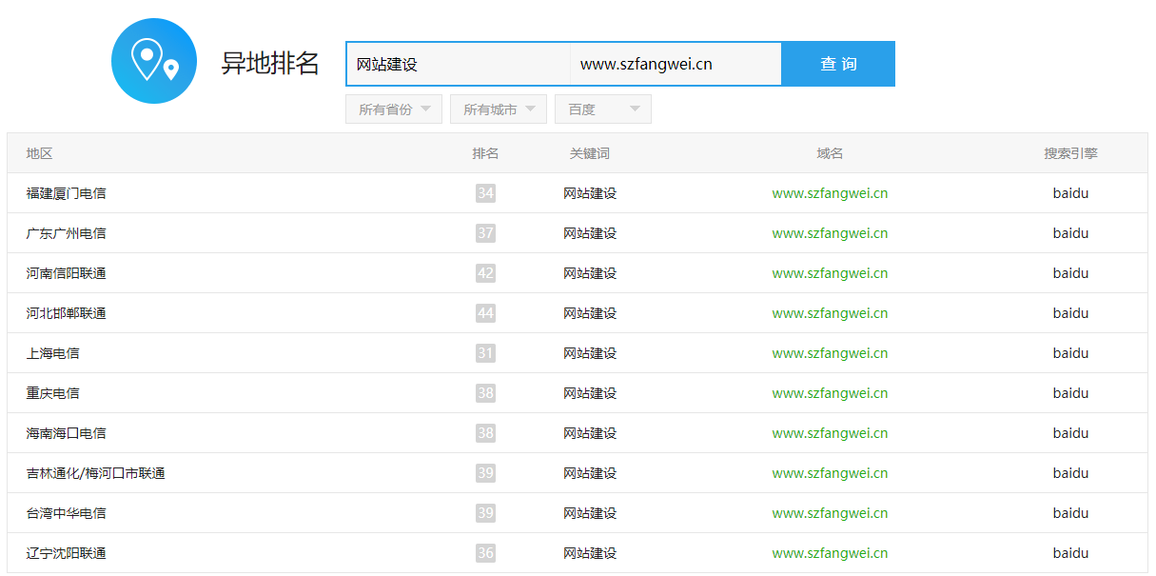Open domain link in 辽宁沈阳联通 row

830,553
